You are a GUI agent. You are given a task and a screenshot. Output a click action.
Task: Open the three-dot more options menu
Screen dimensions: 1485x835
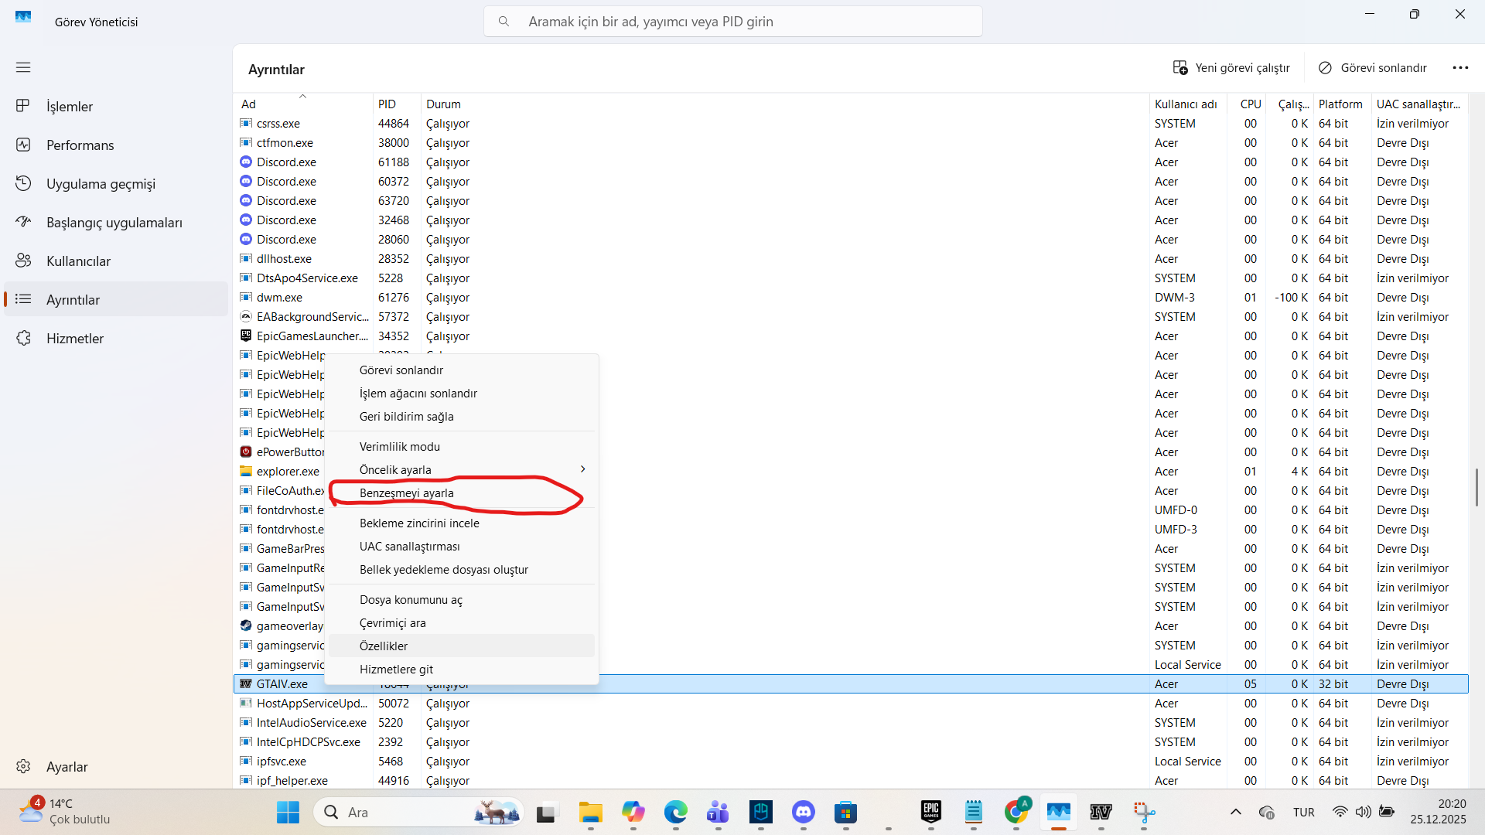click(1460, 68)
